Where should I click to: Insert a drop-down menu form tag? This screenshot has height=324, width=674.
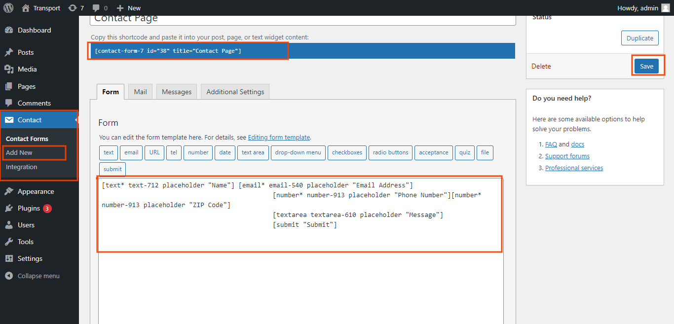click(x=298, y=152)
